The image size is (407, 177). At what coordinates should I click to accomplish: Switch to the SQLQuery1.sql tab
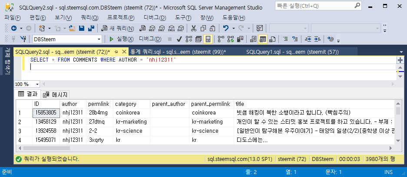(x=292, y=52)
